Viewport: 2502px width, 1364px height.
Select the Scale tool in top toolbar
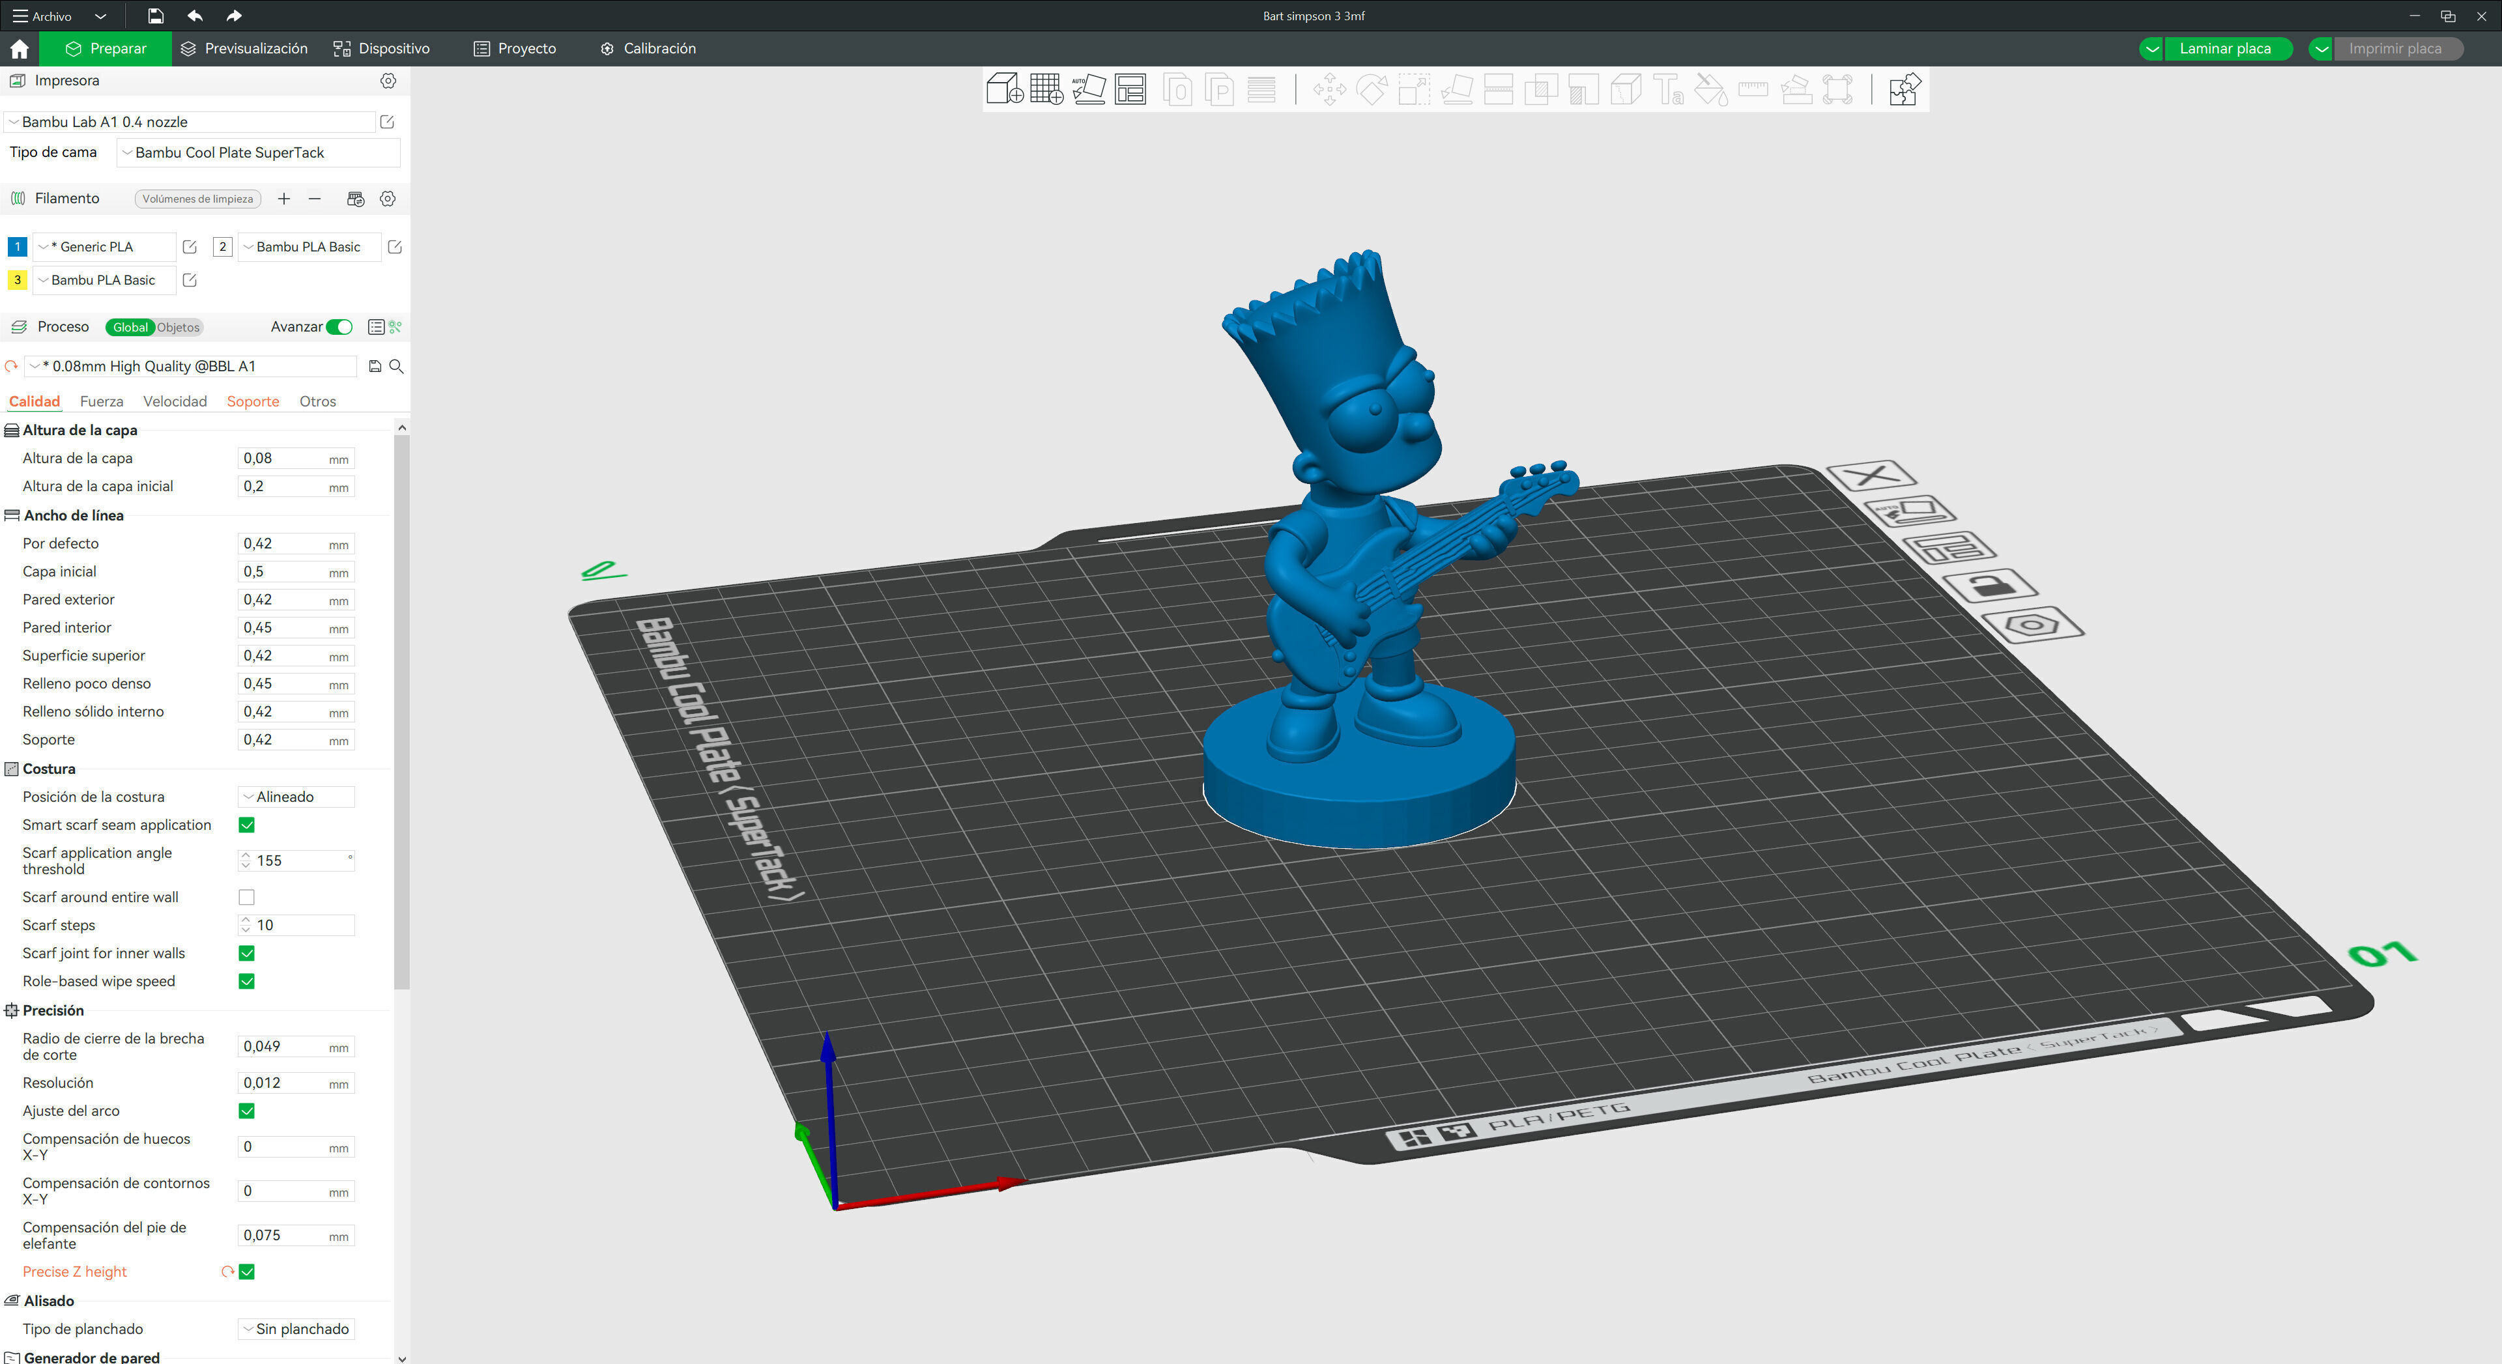[x=1413, y=91]
